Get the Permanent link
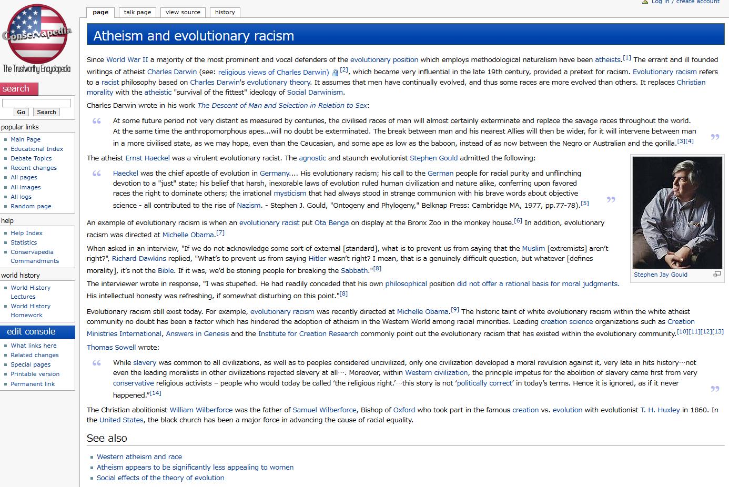Screen dimensions: 729x487 33,384
